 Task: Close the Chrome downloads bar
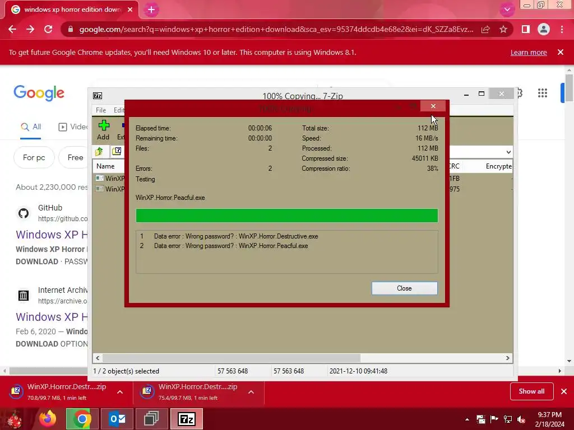click(x=564, y=391)
